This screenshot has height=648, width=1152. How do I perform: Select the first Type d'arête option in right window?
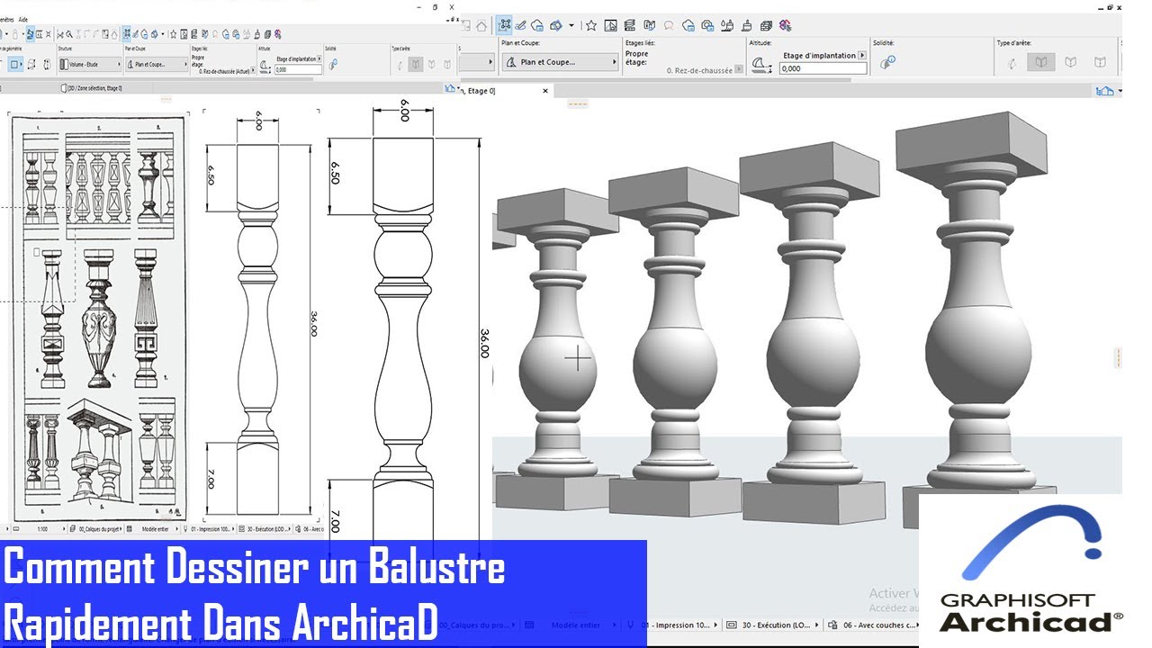coord(1012,62)
